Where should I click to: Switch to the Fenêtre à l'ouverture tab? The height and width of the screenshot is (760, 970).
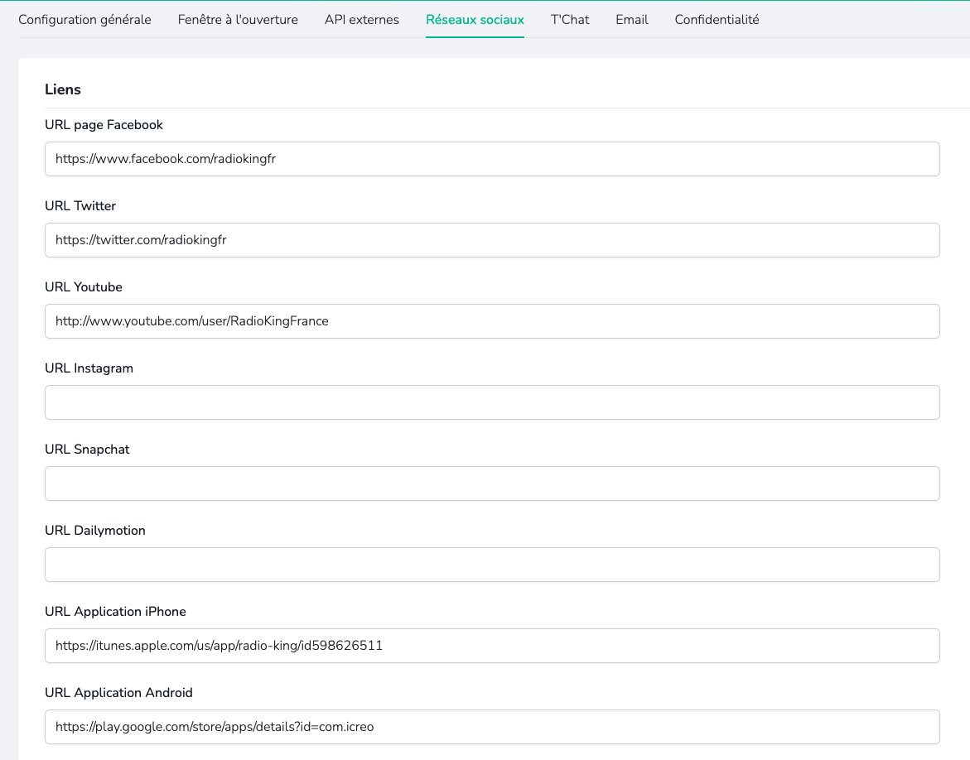click(238, 19)
